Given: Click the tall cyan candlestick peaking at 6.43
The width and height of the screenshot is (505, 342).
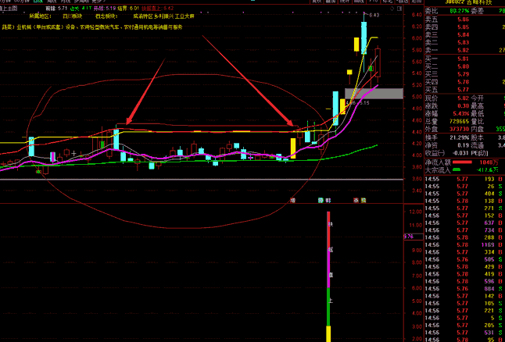Looking at the screenshot, I should click(364, 38).
